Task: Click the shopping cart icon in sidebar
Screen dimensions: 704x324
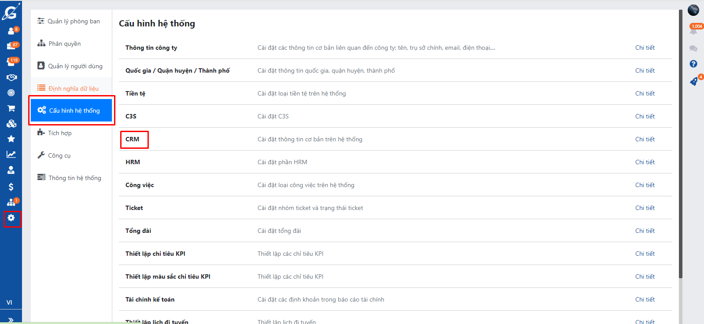Action: (11, 108)
